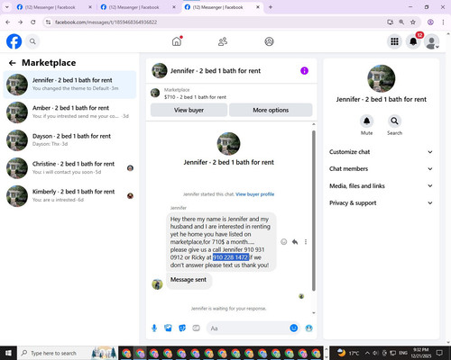Open the Windows Start button

point(8,353)
